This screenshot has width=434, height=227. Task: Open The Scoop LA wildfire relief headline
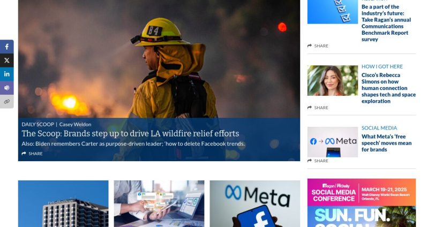coord(130,133)
